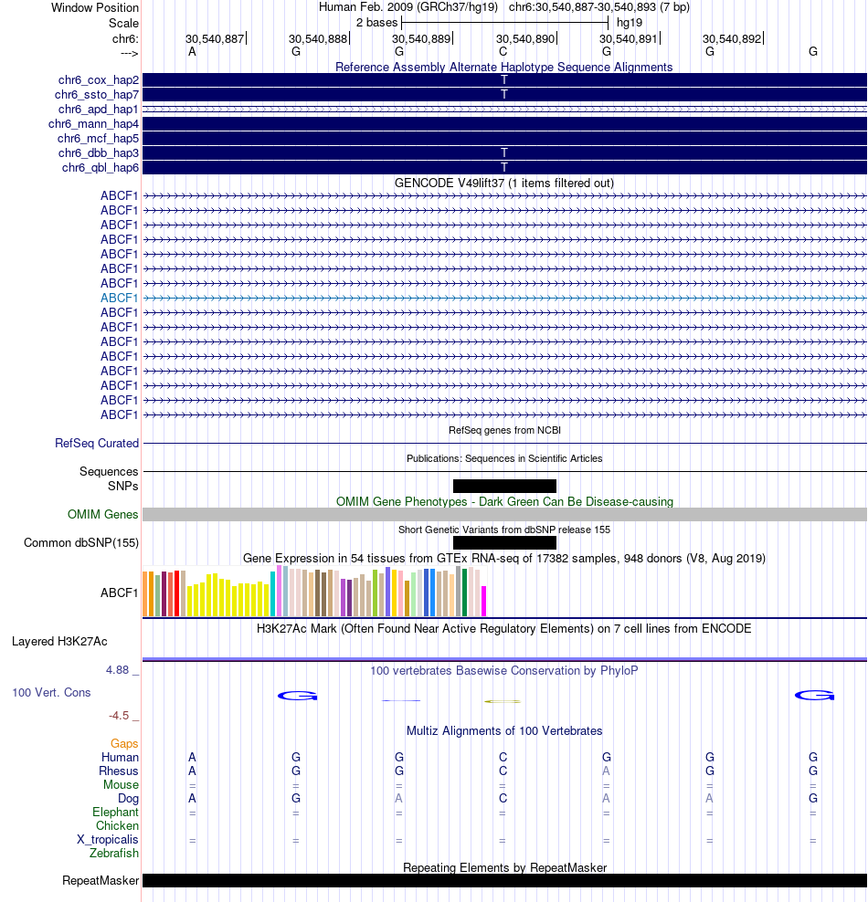This screenshot has height=902, width=868.
Task: Select the Rhesus species label
Action: point(119,771)
